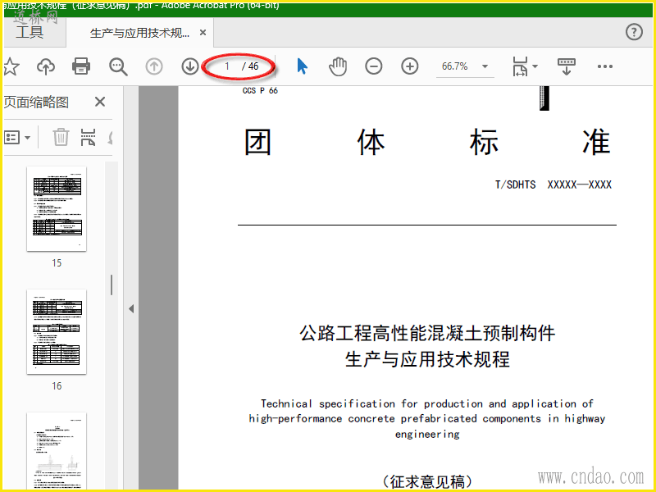Go to previous page arrow
Screen dimensions: 656x492
click(154, 66)
